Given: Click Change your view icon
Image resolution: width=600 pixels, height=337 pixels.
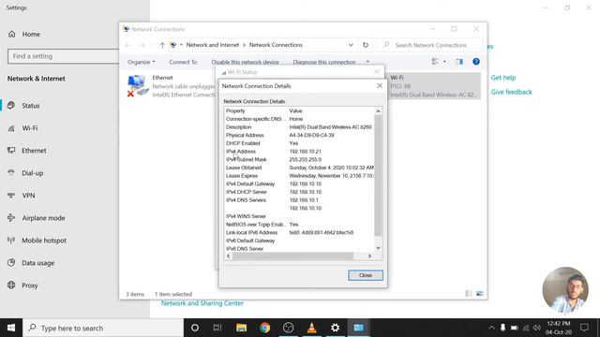Looking at the screenshot, I should tap(435, 62).
